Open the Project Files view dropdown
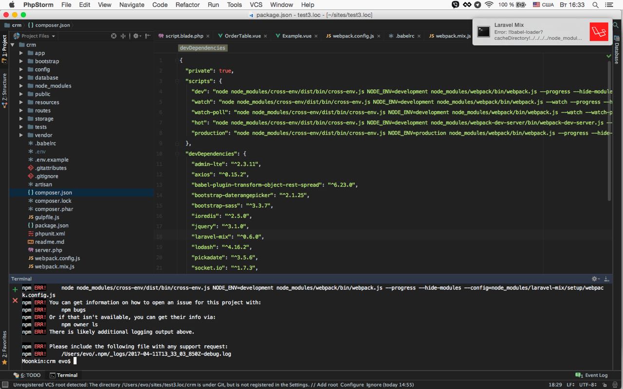The width and height of the screenshot is (623, 389). pos(35,36)
